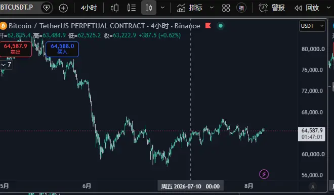Click the diamond badge next to symbol
The image size is (334, 195).
click(x=47, y=8)
